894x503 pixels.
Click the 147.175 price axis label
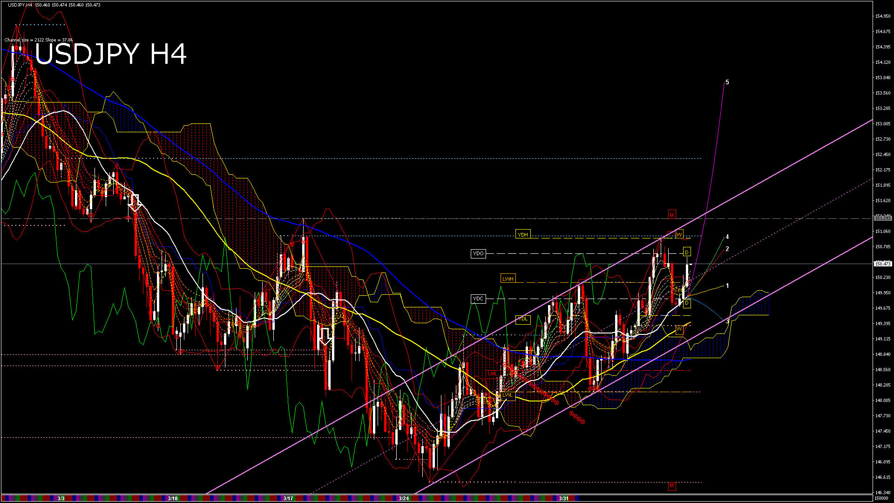coord(883,447)
